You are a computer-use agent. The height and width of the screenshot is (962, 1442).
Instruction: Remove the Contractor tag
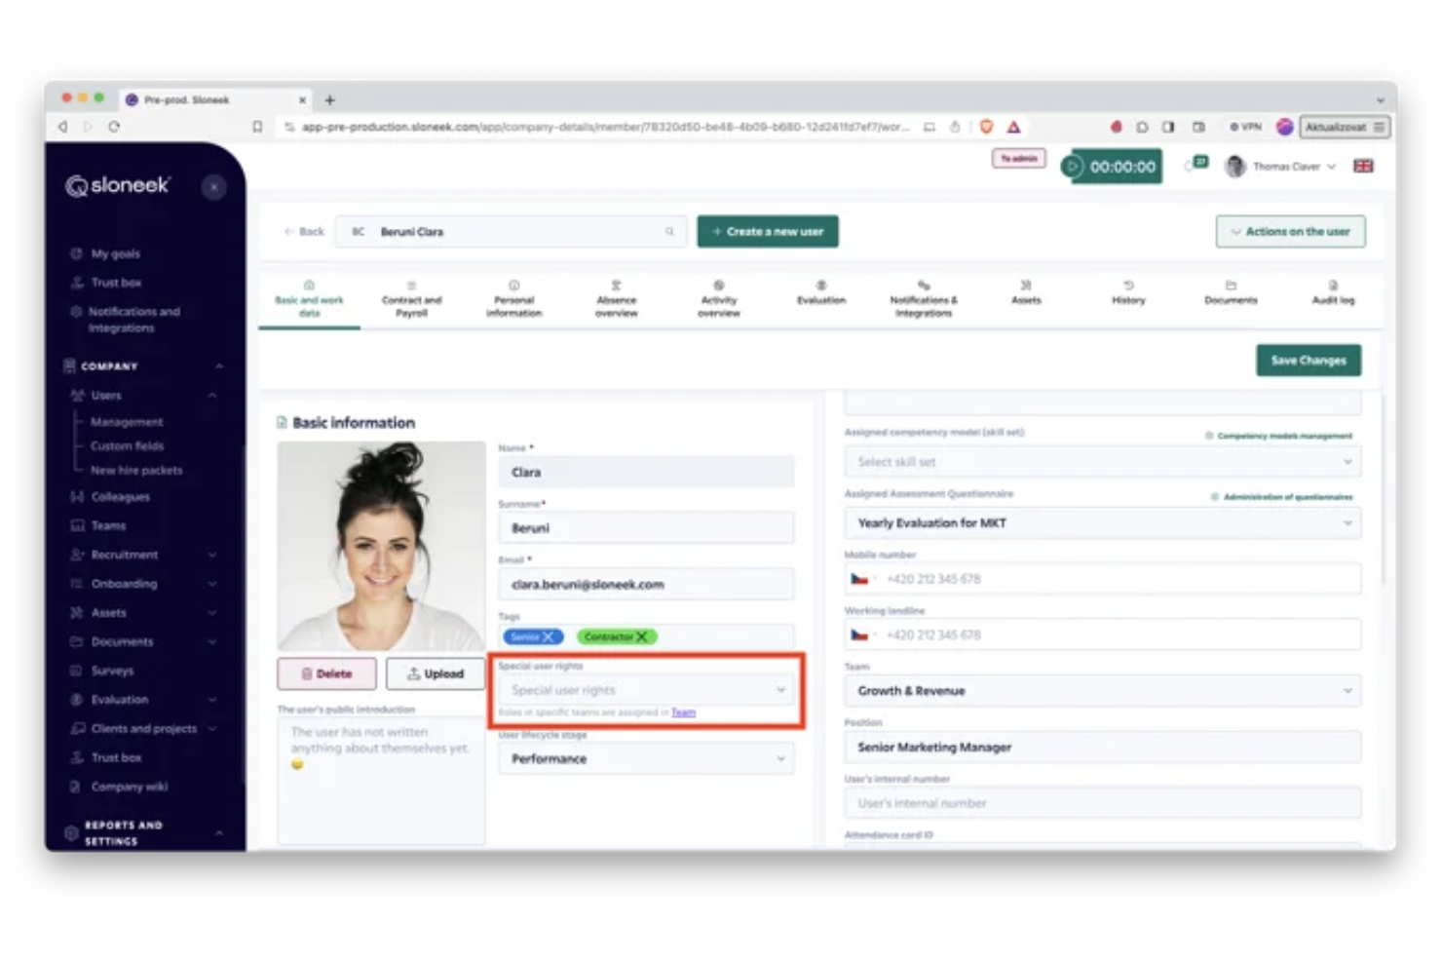coord(642,636)
